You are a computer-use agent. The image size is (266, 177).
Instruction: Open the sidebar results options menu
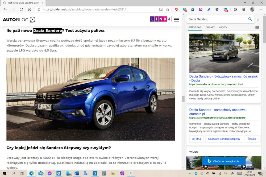coord(257,27)
